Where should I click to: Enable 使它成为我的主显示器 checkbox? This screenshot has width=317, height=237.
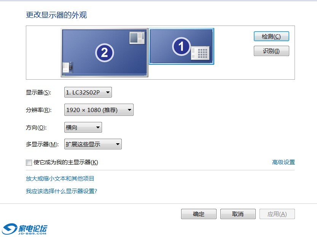(x=29, y=163)
